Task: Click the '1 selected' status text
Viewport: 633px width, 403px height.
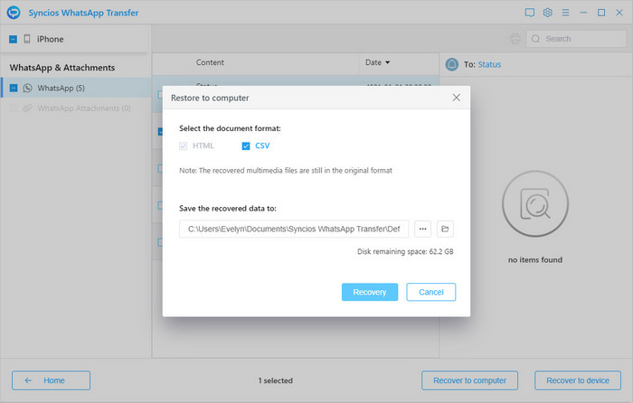Action: pyautogui.click(x=275, y=380)
